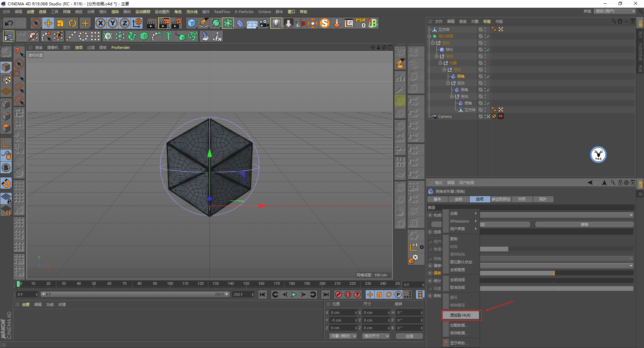Click the orange 偏移 slider bar
Screen dimensions: 644x348
(x=557, y=273)
